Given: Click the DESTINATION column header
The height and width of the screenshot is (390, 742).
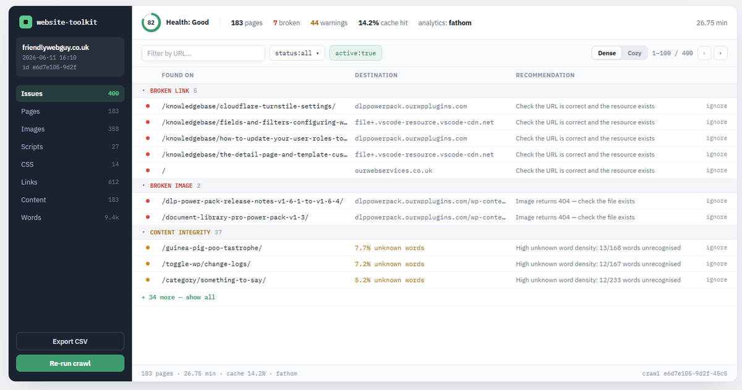Looking at the screenshot, I should [x=376, y=75].
